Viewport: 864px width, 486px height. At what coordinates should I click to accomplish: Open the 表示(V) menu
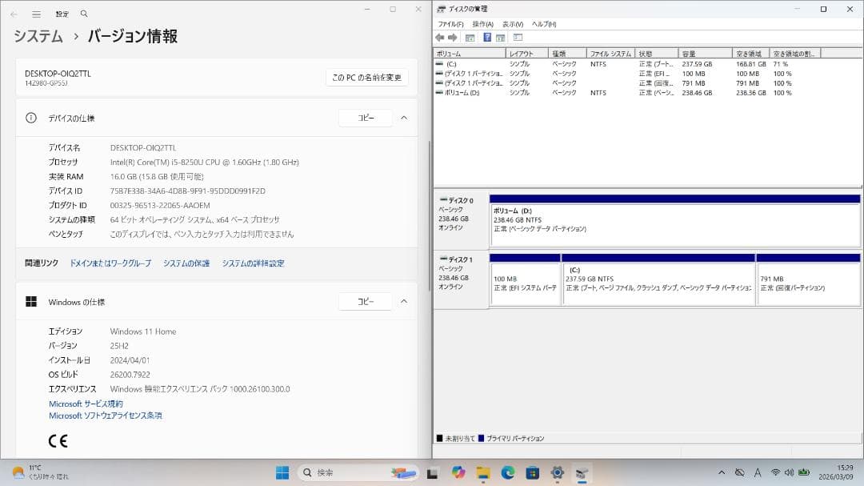tap(513, 24)
